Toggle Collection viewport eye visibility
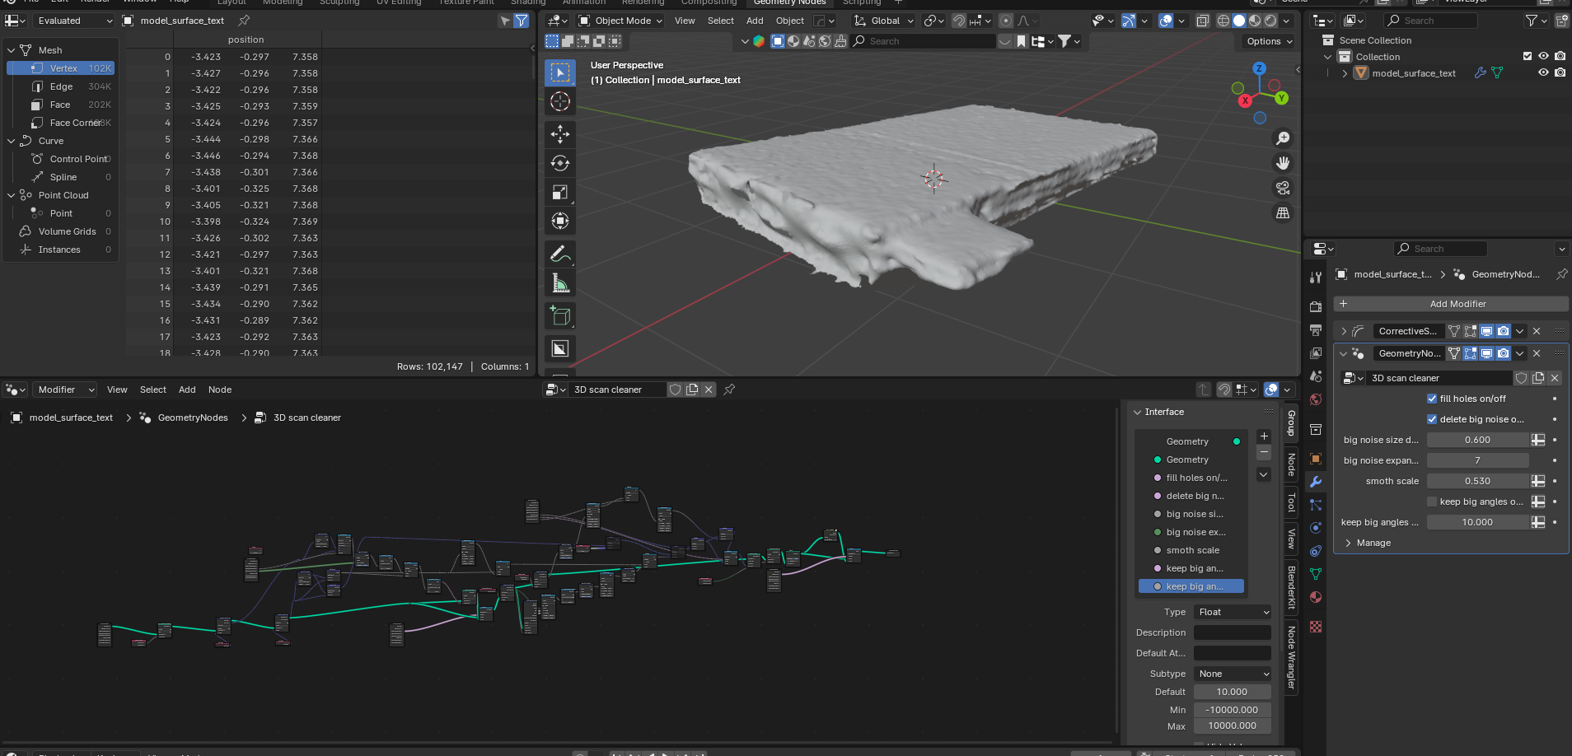This screenshot has width=1572, height=756. click(x=1543, y=56)
